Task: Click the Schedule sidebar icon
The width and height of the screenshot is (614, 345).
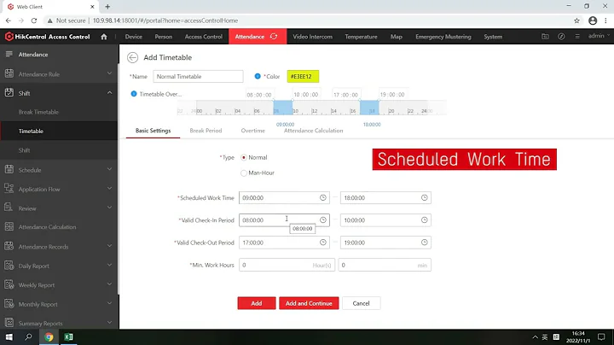Action: click(x=9, y=169)
